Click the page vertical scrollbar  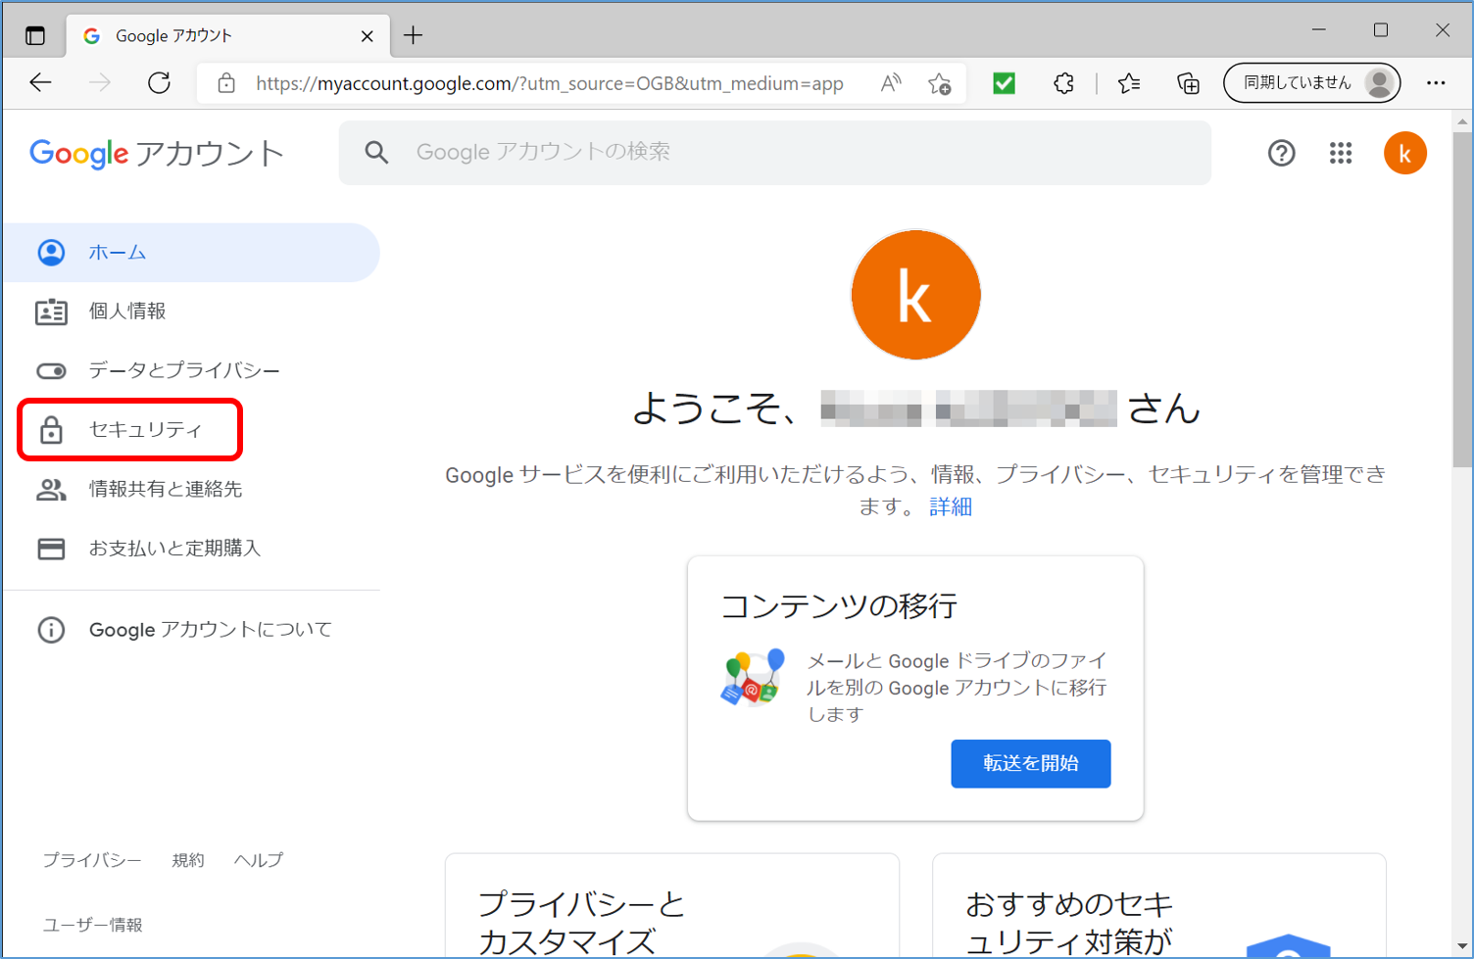point(1462,299)
